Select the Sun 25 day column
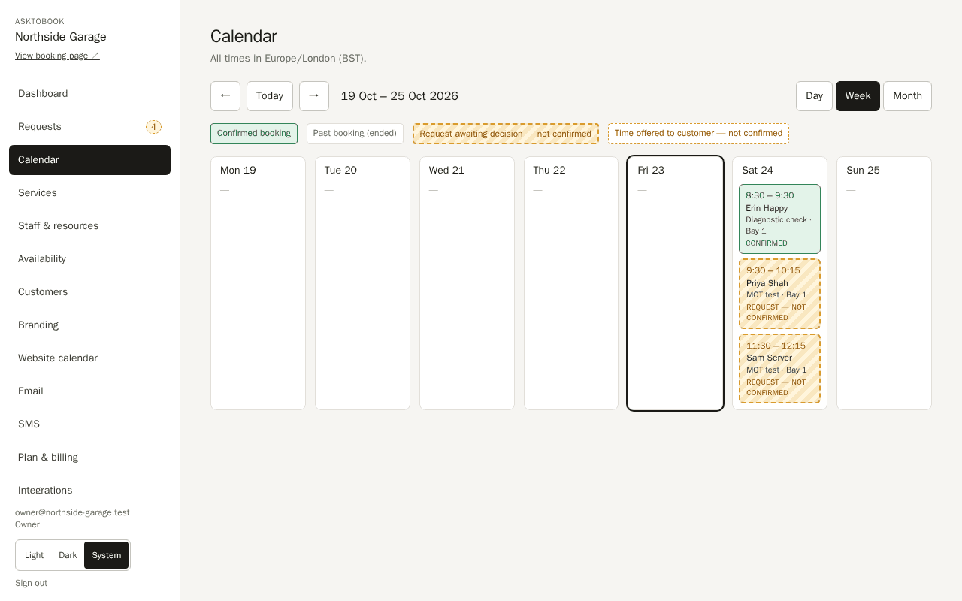The image size is (962, 601). pyautogui.click(x=884, y=283)
